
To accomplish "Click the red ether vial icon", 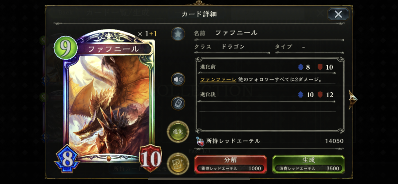I will [x=200, y=141].
